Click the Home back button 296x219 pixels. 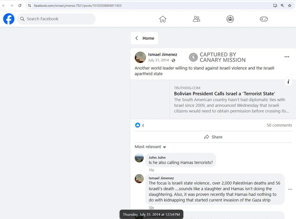pos(144,38)
